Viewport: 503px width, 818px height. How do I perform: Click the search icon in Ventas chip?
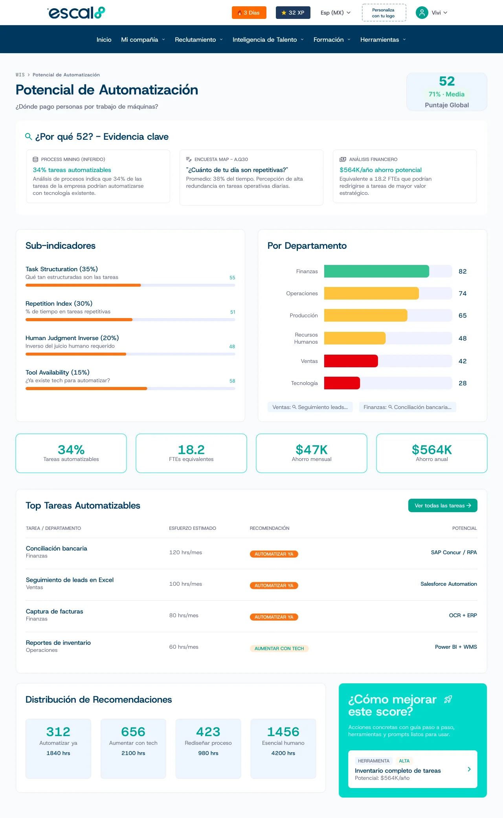pos(294,407)
